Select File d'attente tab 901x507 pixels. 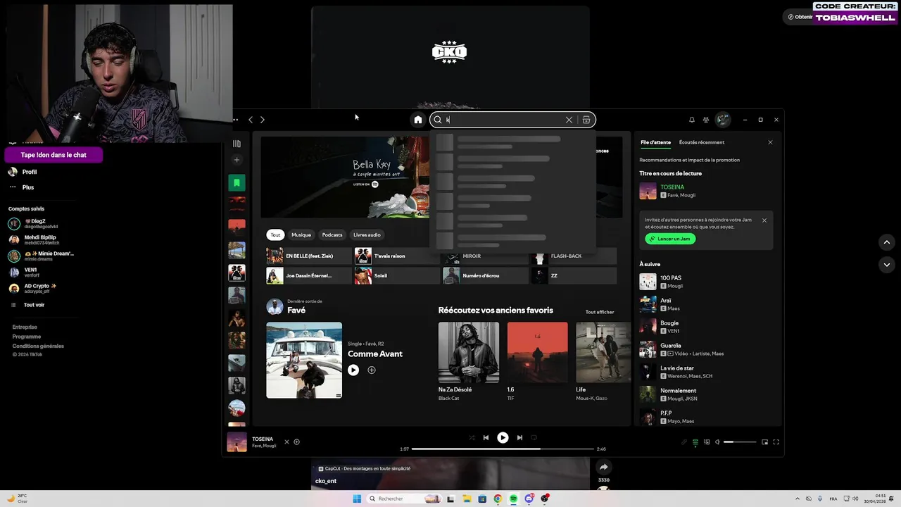click(655, 142)
